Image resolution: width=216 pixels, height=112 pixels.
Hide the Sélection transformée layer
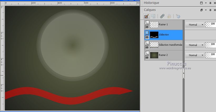pyautogui.click(x=147, y=48)
